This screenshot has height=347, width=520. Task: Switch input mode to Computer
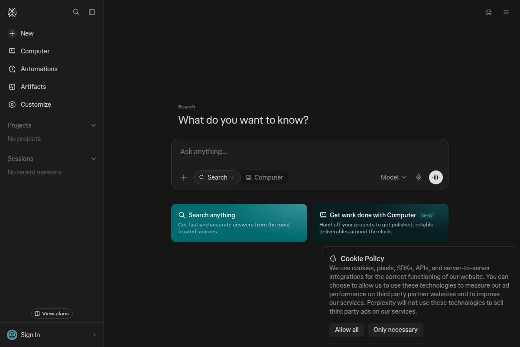coord(264,177)
